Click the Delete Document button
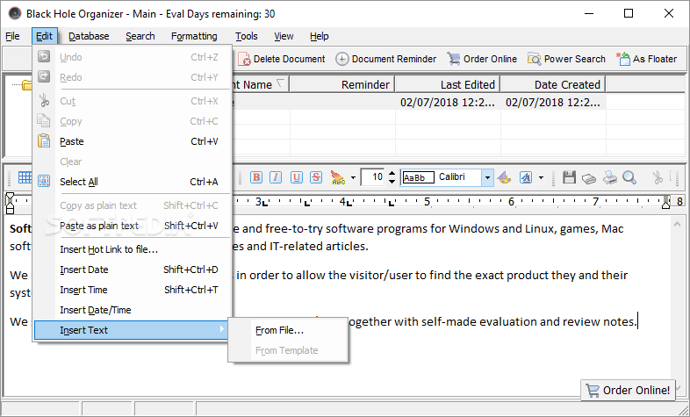This screenshot has width=690, height=417. click(282, 59)
